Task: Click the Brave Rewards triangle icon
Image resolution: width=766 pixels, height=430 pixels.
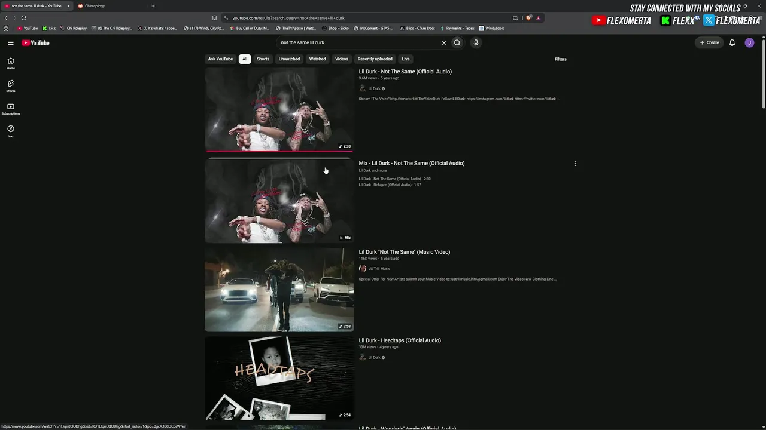Action: (x=538, y=18)
